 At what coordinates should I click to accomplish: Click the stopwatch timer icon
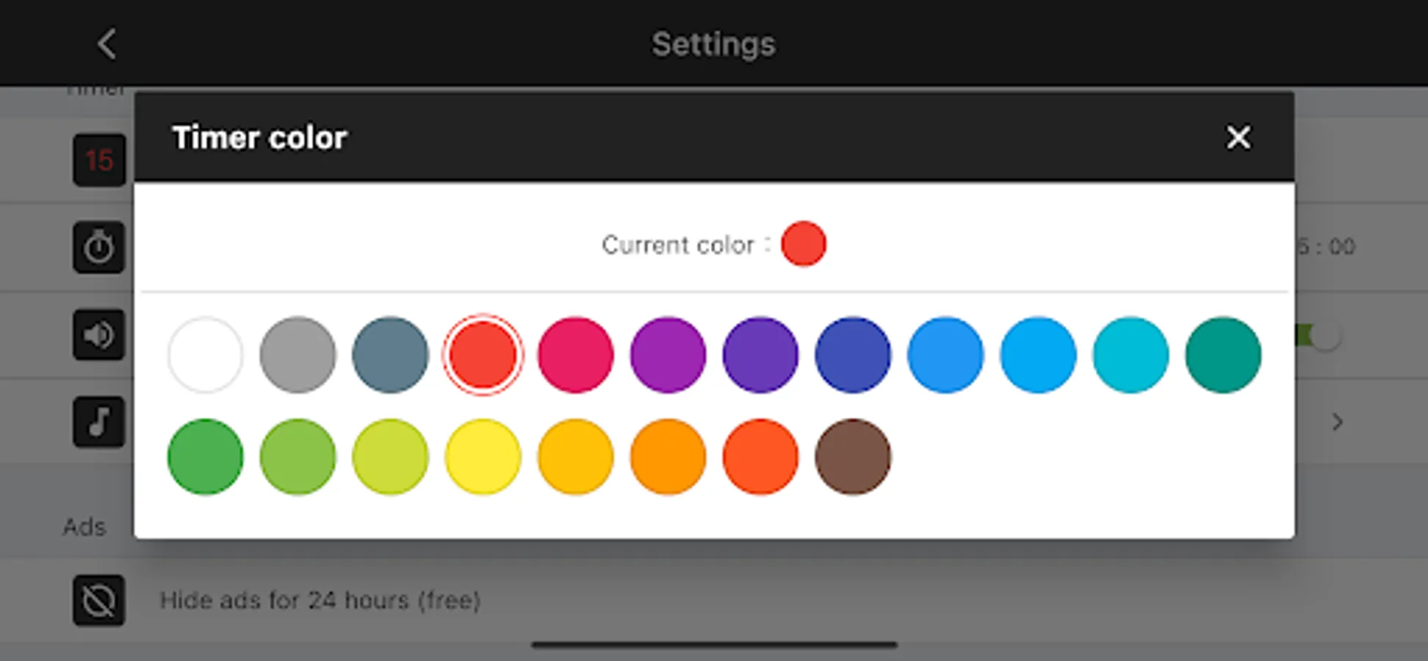click(98, 248)
